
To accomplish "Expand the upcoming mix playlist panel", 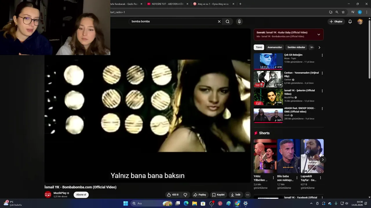I will (319, 34).
